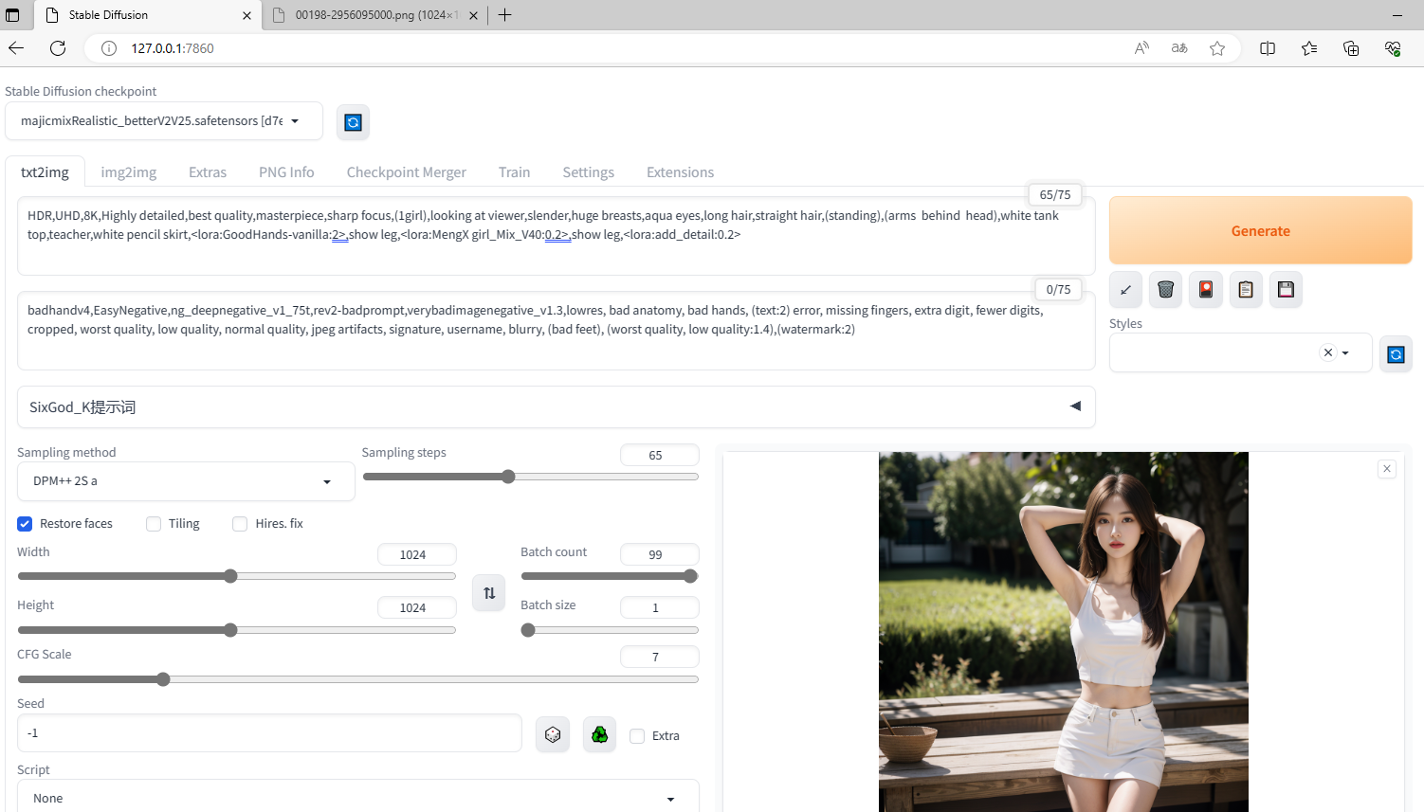Open the translate page icon
Viewport: 1424px width, 812px height.
[1179, 48]
